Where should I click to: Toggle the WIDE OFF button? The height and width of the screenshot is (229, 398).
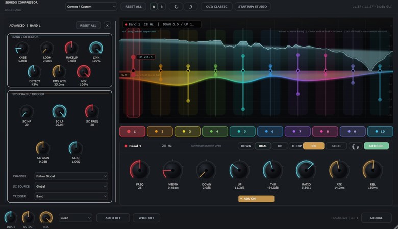pos(146,218)
